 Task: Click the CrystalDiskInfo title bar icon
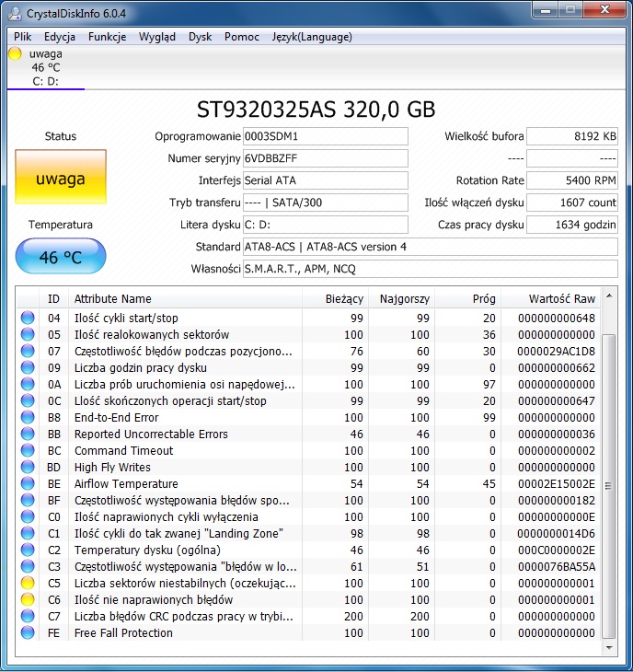(15, 14)
